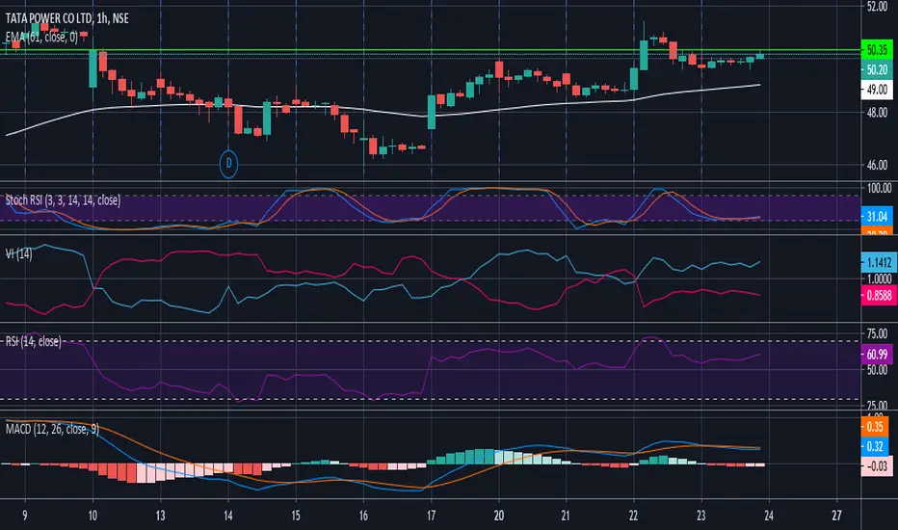Click the 25.00 RSI scale label
This screenshot has width=898, height=530.
877,406
